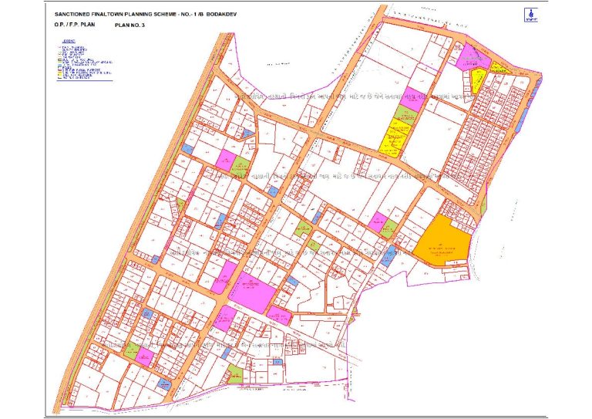Click the magenta plot left of the orange plot
The image size is (592, 419).
pos(378,223)
